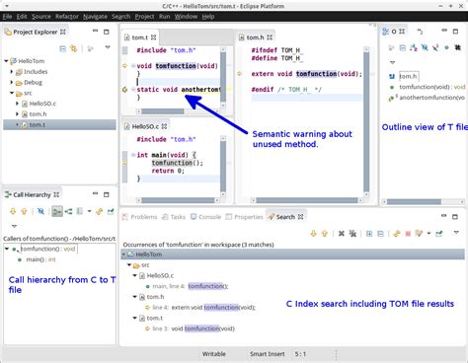Expand HelloSO.c in Project Explorer
The width and height of the screenshot is (468, 363).
pos(17,104)
